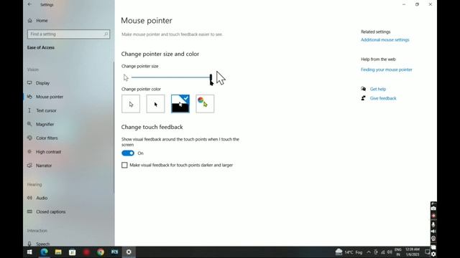Open Microsoft Store from taskbar
Viewport: 460px width, 258px height.
(x=72, y=252)
